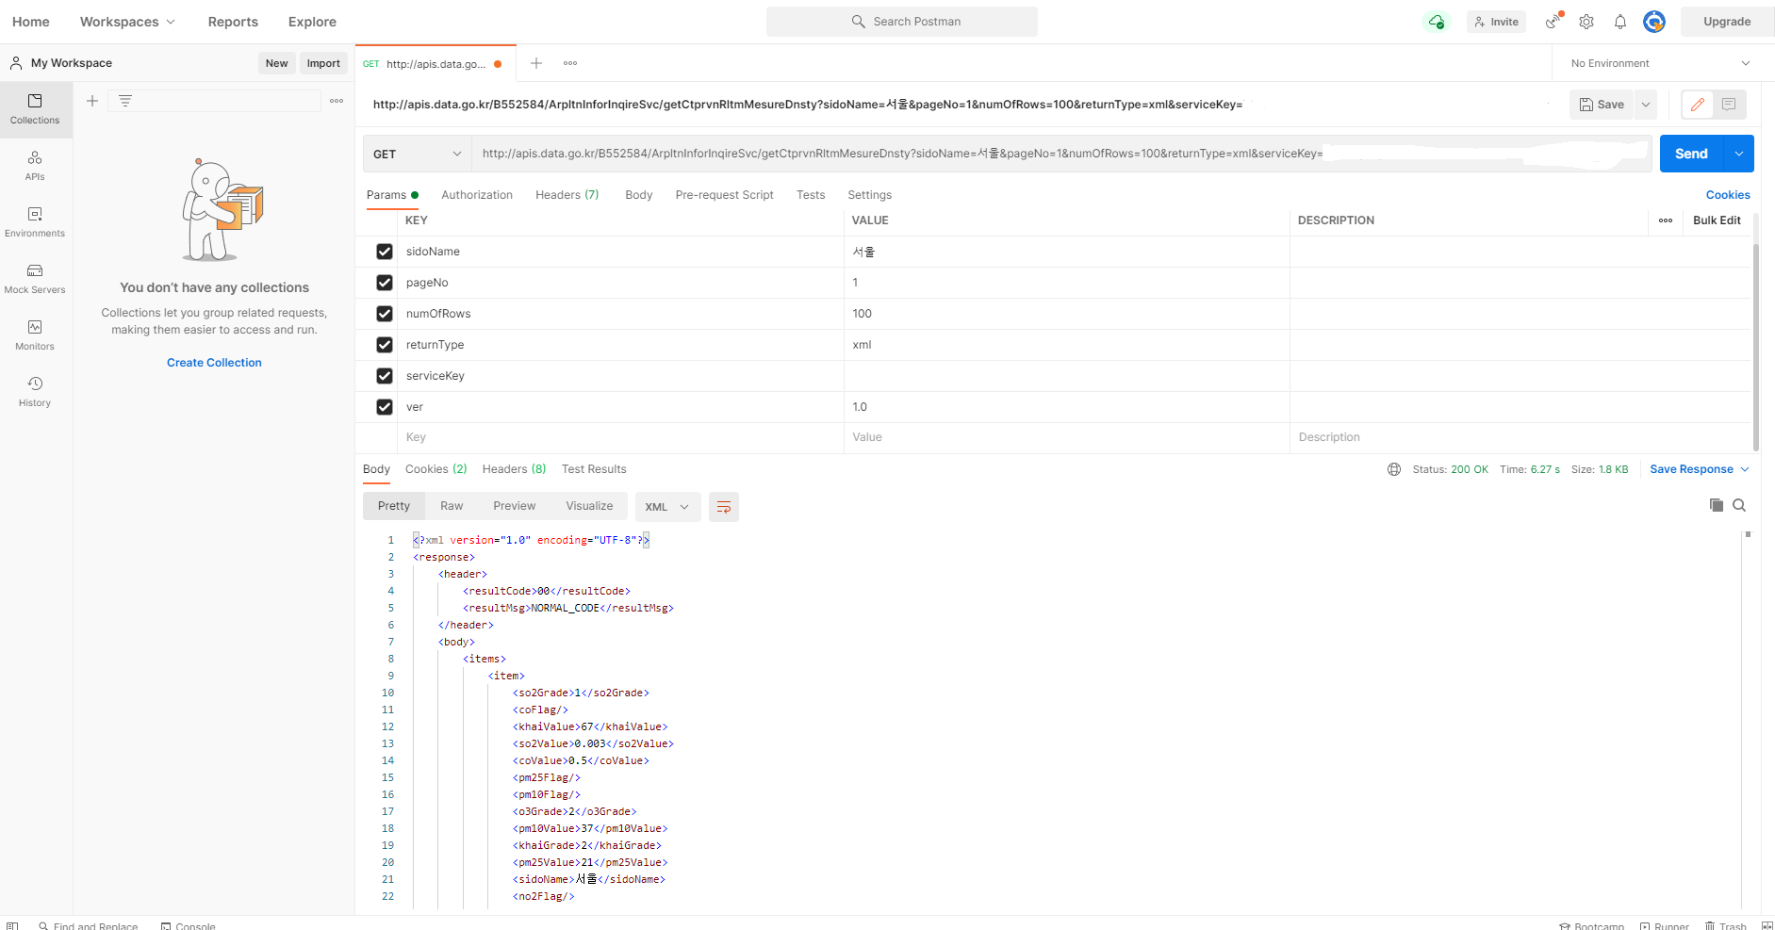Screen dimensions: 1775x930
Task: Uncheck the pageNo parameter
Action: click(385, 283)
